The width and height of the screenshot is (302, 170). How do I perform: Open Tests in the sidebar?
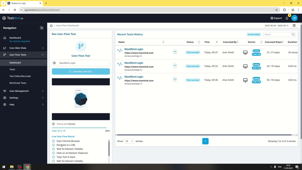click(12, 70)
